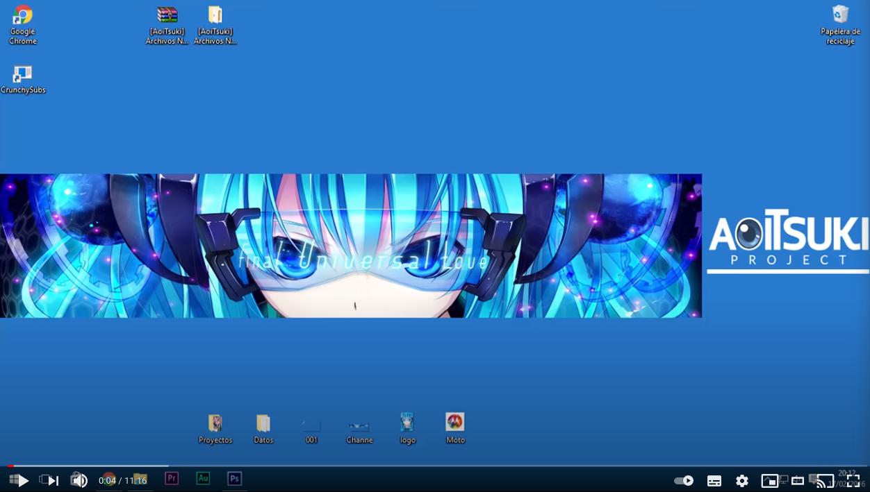
Task: Toggle the autoplay switch
Action: (684, 481)
